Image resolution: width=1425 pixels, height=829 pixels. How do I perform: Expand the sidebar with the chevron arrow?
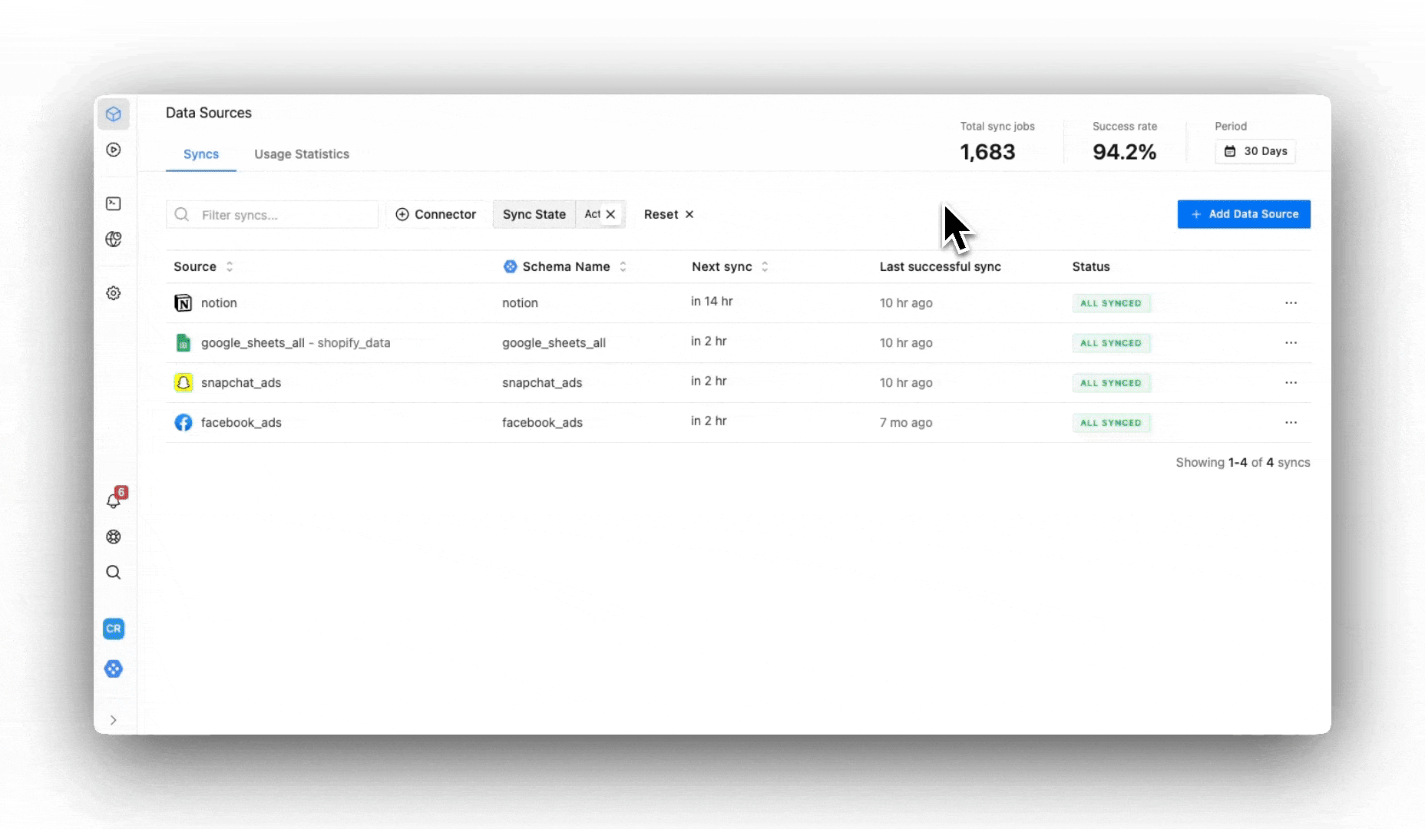114,720
